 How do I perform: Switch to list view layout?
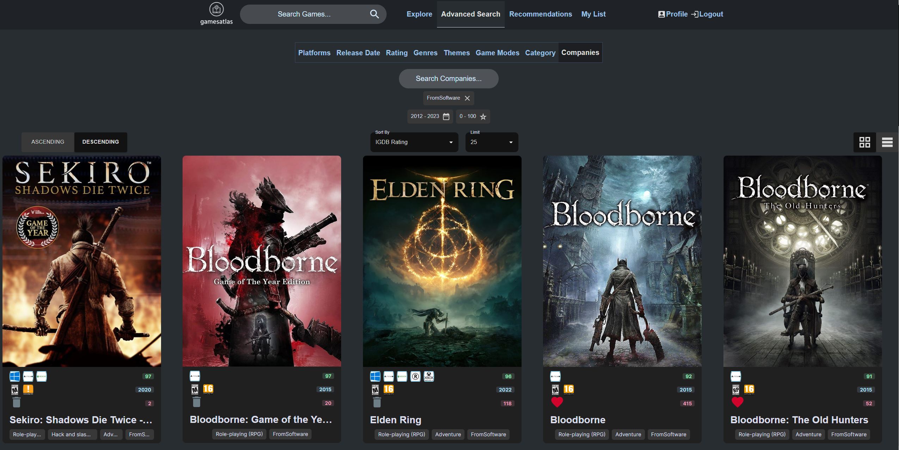click(887, 142)
